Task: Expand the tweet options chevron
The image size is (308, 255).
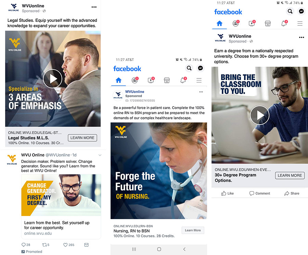Action: 100,155
